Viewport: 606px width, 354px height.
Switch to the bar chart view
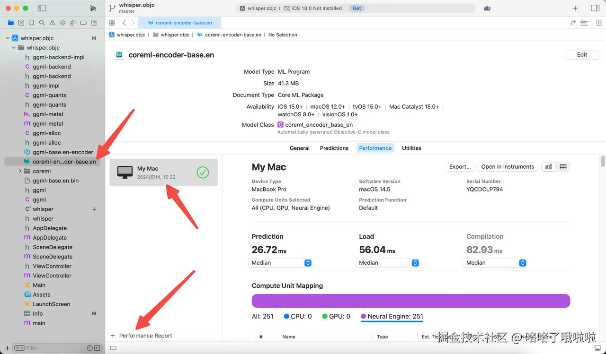pos(549,167)
